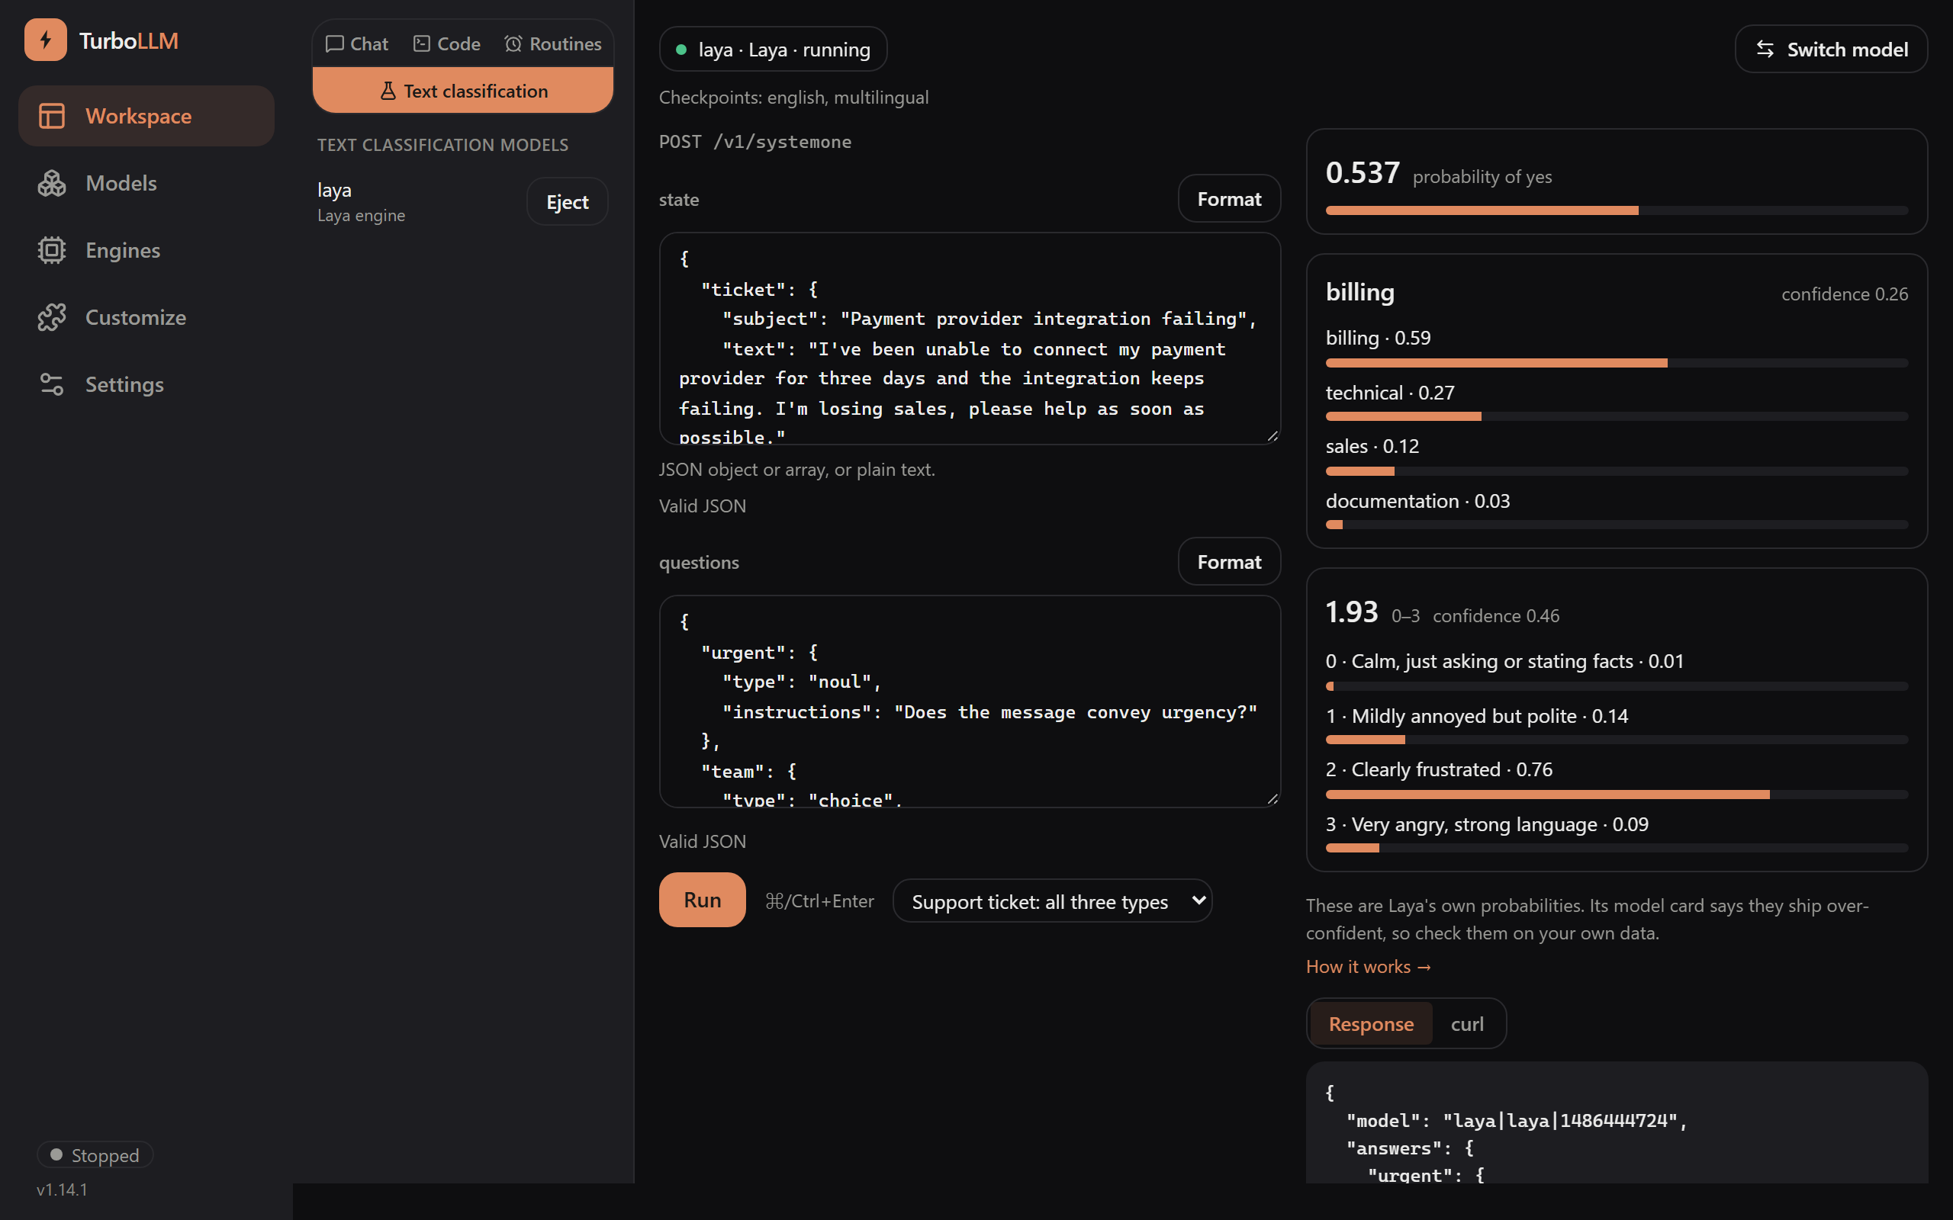Click the 1.93 score value
Viewport: 1953px width, 1220px height.
tap(1351, 612)
